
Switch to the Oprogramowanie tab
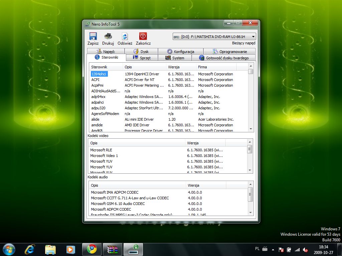click(229, 51)
